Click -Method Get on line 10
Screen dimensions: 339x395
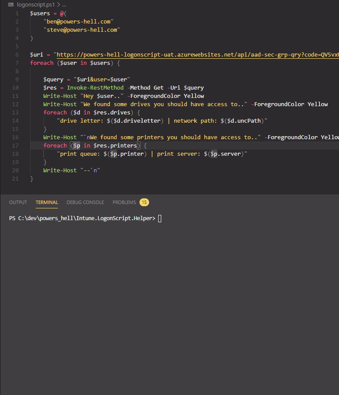click(146, 88)
